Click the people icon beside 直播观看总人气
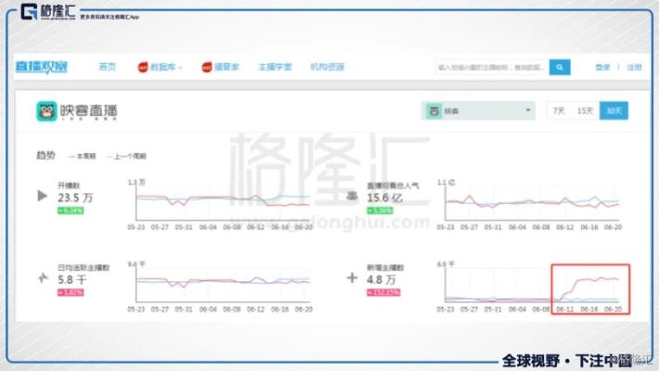The height and width of the screenshot is (371, 659). coord(353,196)
